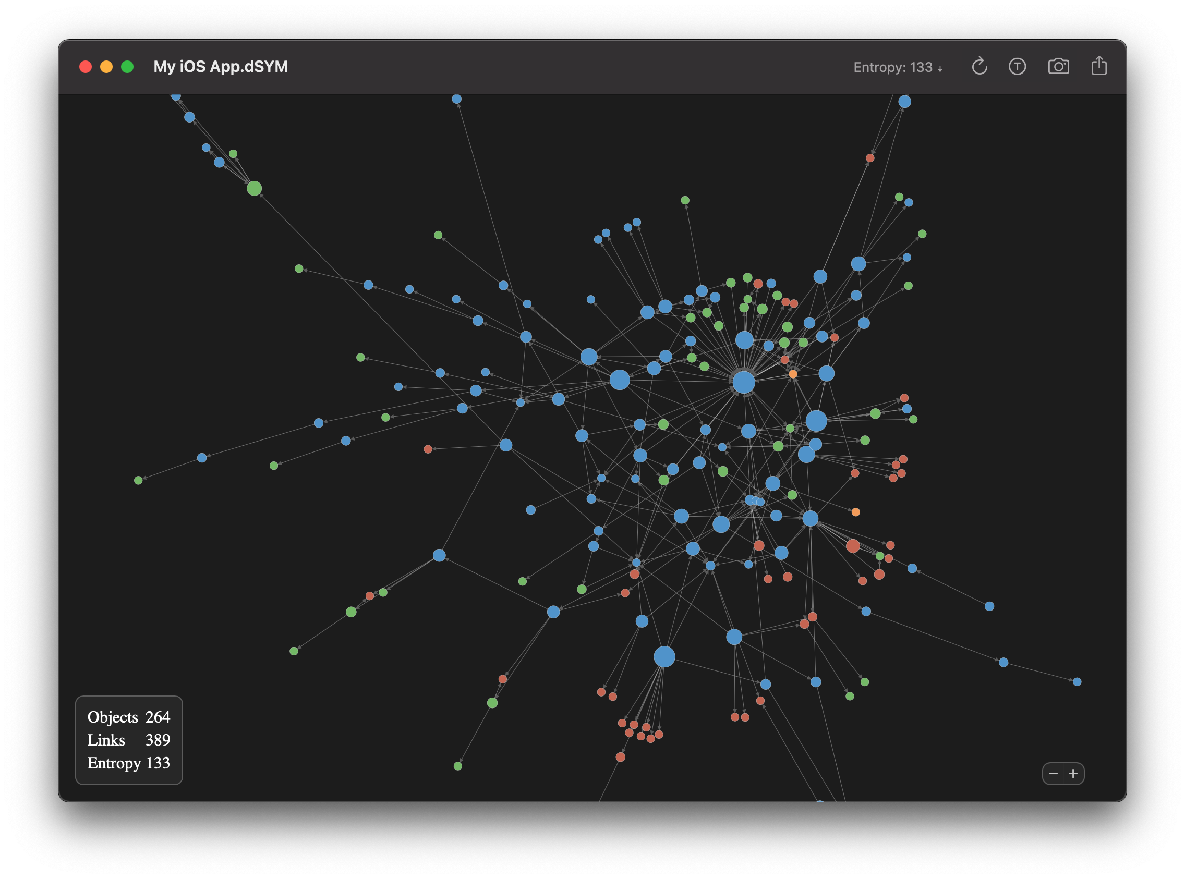The width and height of the screenshot is (1185, 879).
Task: Select the large green node at upper left
Action: click(255, 188)
